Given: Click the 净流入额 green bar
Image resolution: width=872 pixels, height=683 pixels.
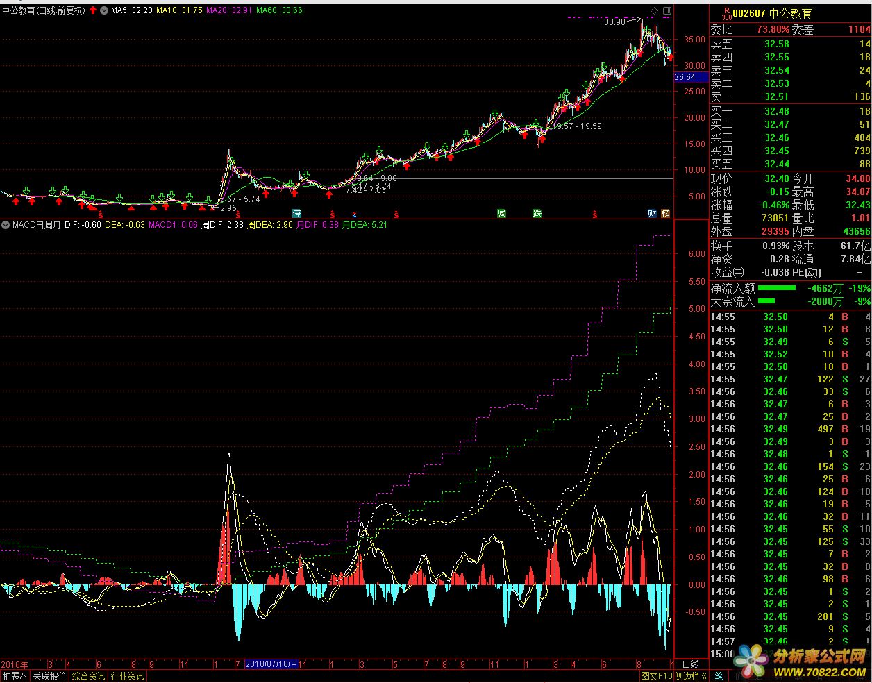Looking at the screenshot, I should click(777, 287).
